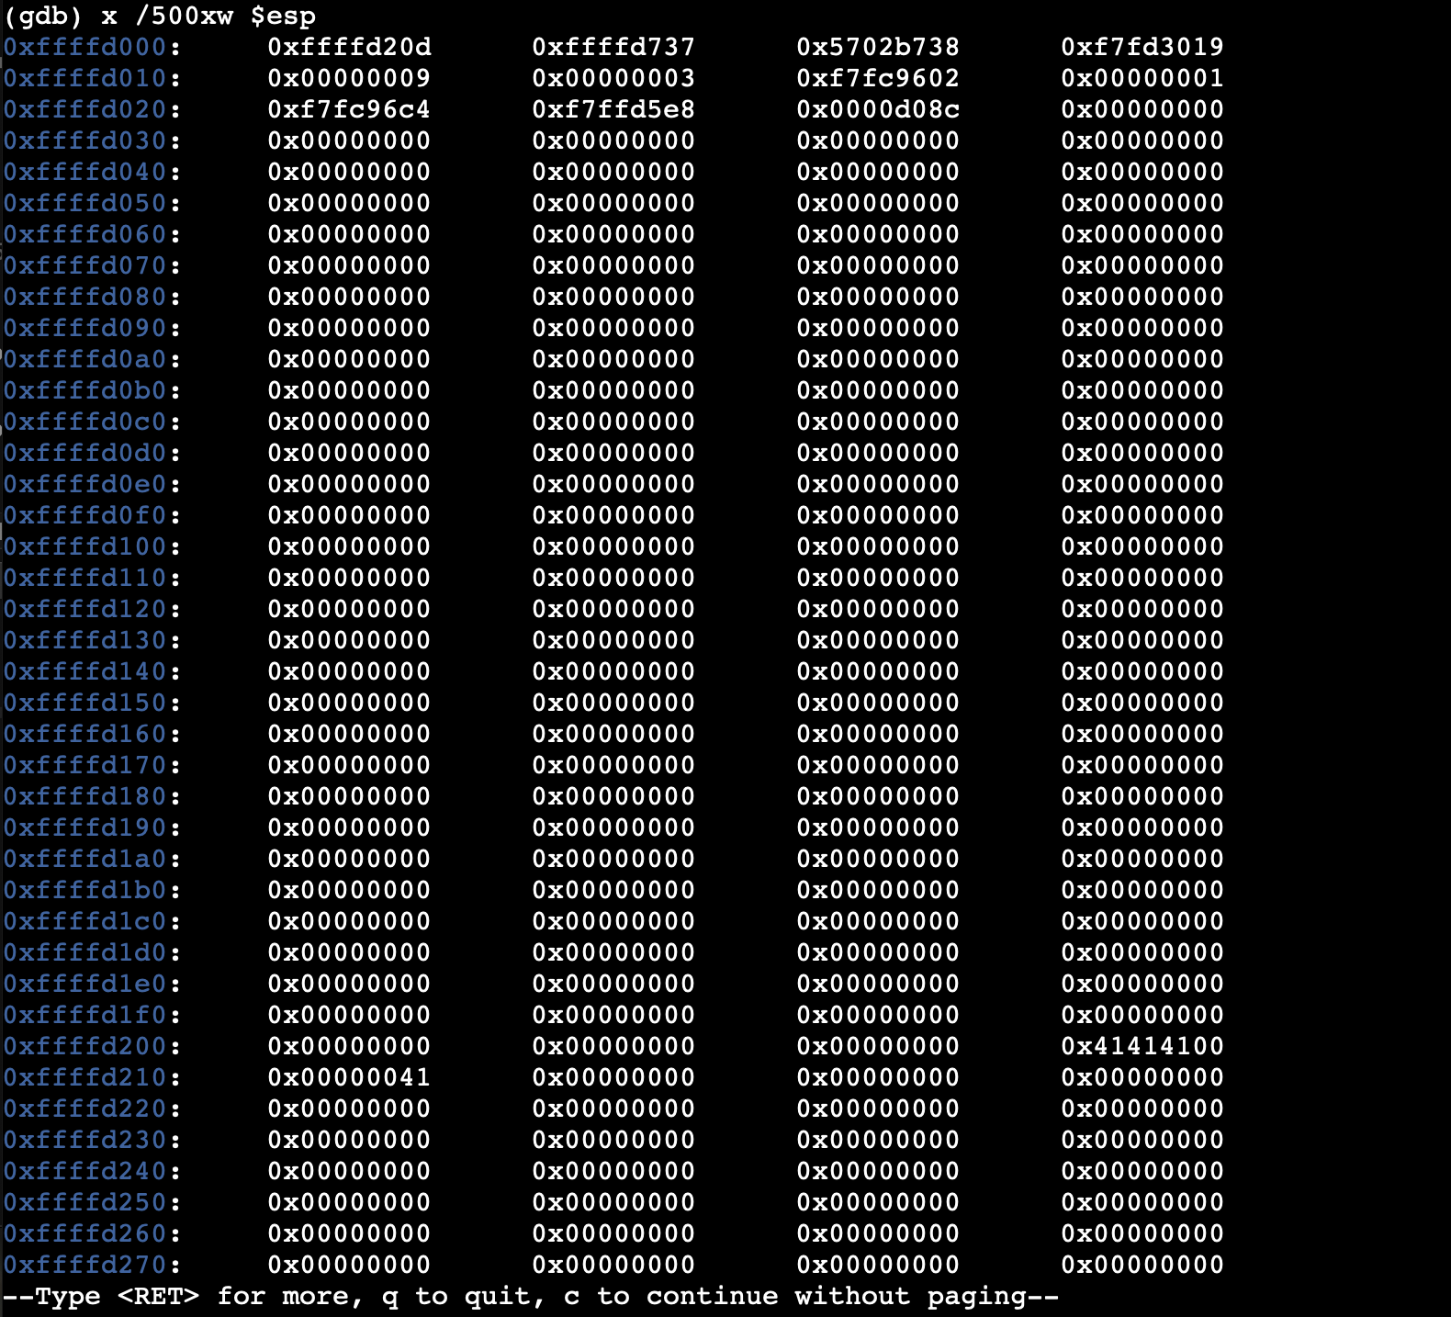The width and height of the screenshot is (1451, 1317).
Task: Click the 'Type <RET> for more' pager prompt
Action: click(x=531, y=1296)
